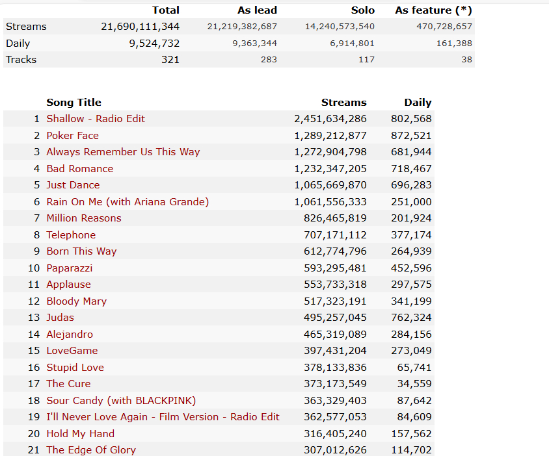Click the Streams column header in song table
549x456 pixels.
click(344, 103)
